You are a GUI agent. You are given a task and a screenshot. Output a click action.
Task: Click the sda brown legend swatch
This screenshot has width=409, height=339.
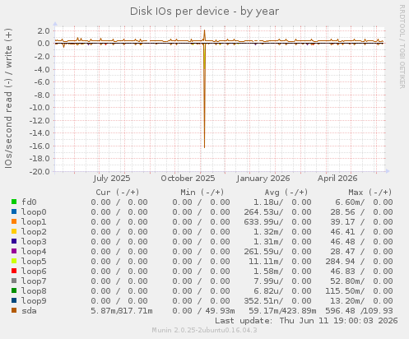(x=14, y=310)
